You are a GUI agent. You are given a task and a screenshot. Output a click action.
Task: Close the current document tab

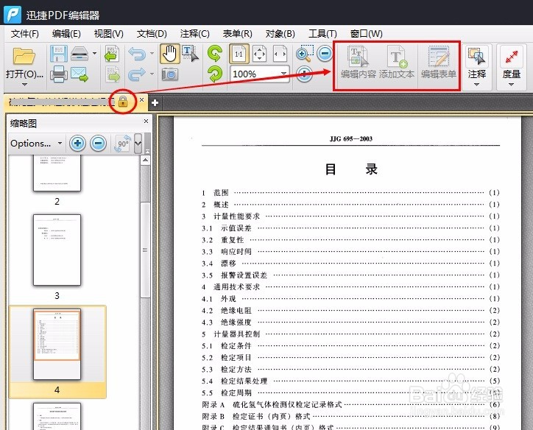pyautogui.click(x=142, y=100)
